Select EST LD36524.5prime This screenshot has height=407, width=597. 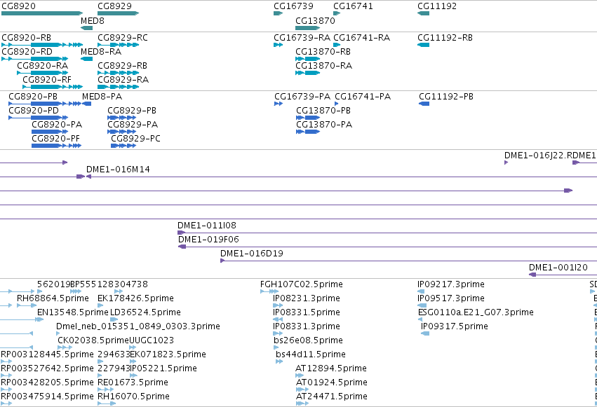(145, 312)
